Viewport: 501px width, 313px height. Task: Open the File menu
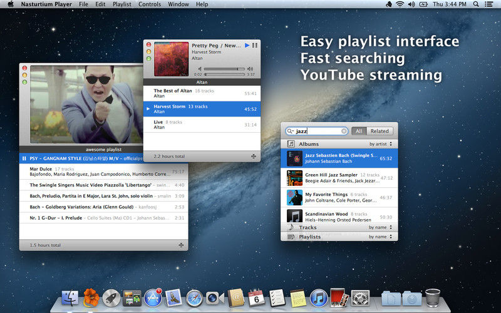[x=83, y=4]
